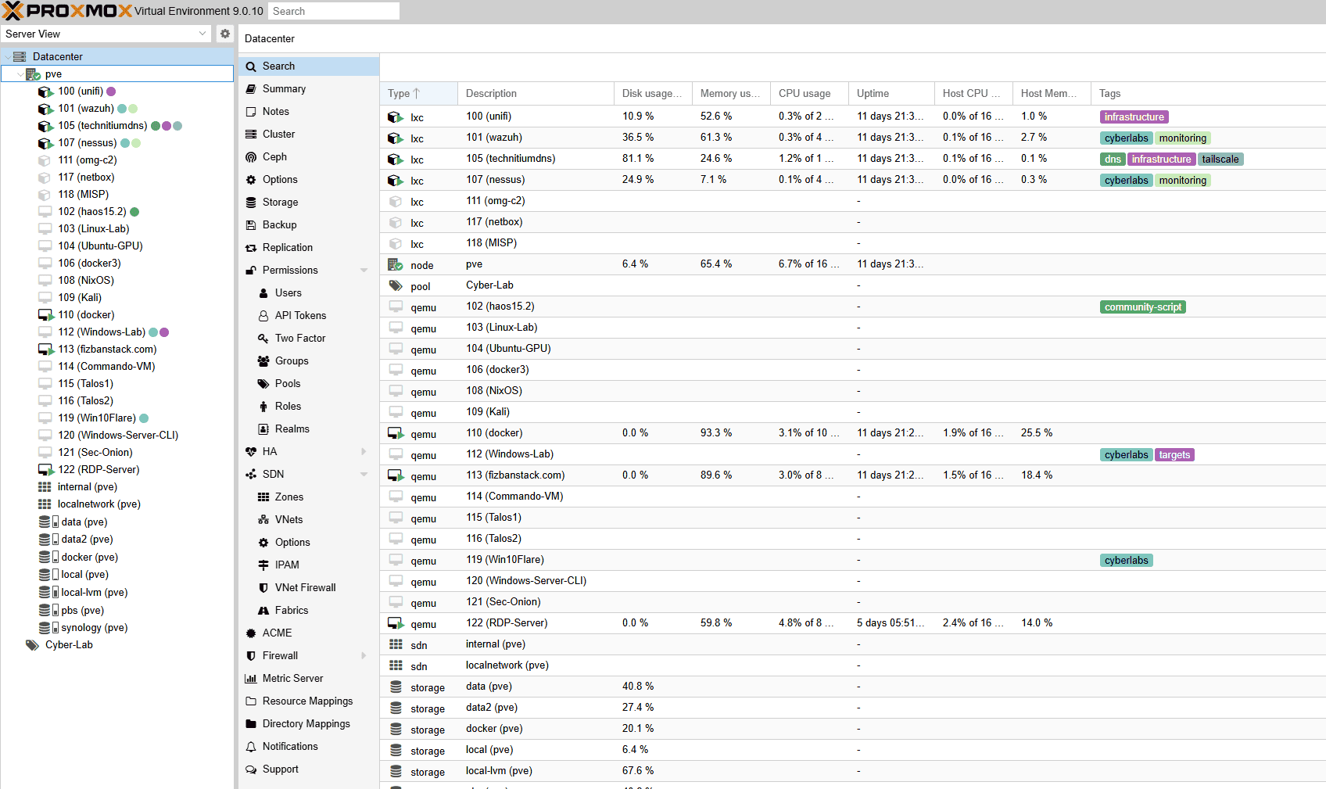Select the pve node row in the table
The width and height of the screenshot is (1326, 789).
852,264
